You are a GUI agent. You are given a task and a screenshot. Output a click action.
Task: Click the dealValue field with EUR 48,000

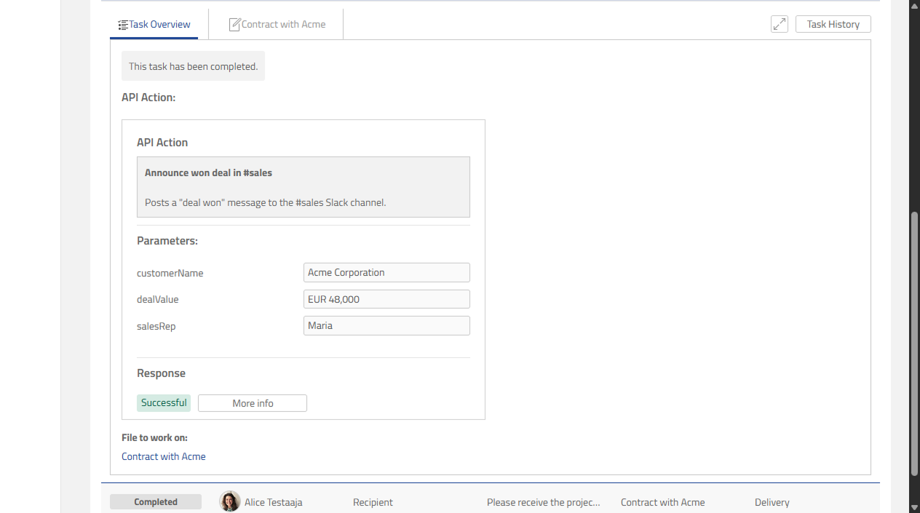click(x=386, y=299)
